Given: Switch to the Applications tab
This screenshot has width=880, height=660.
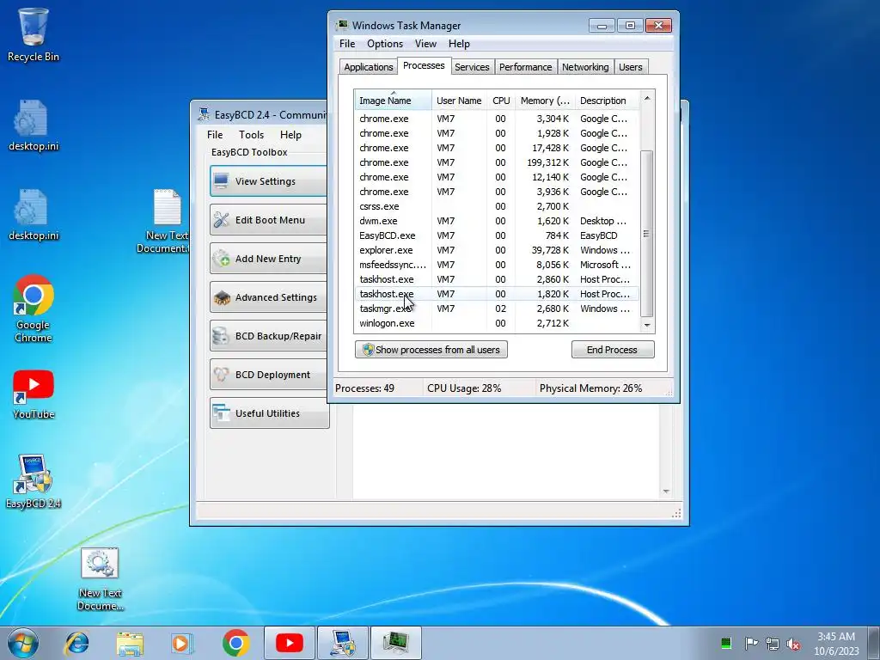Looking at the screenshot, I should pyautogui.click(x=368, y=67).
